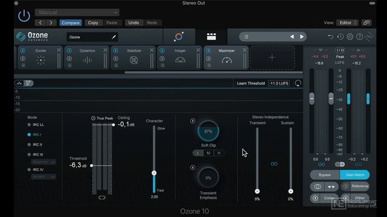Viewport: 387px width, 217px height.
Task: Click the link chain icon beside View
Action: [366, 23]
